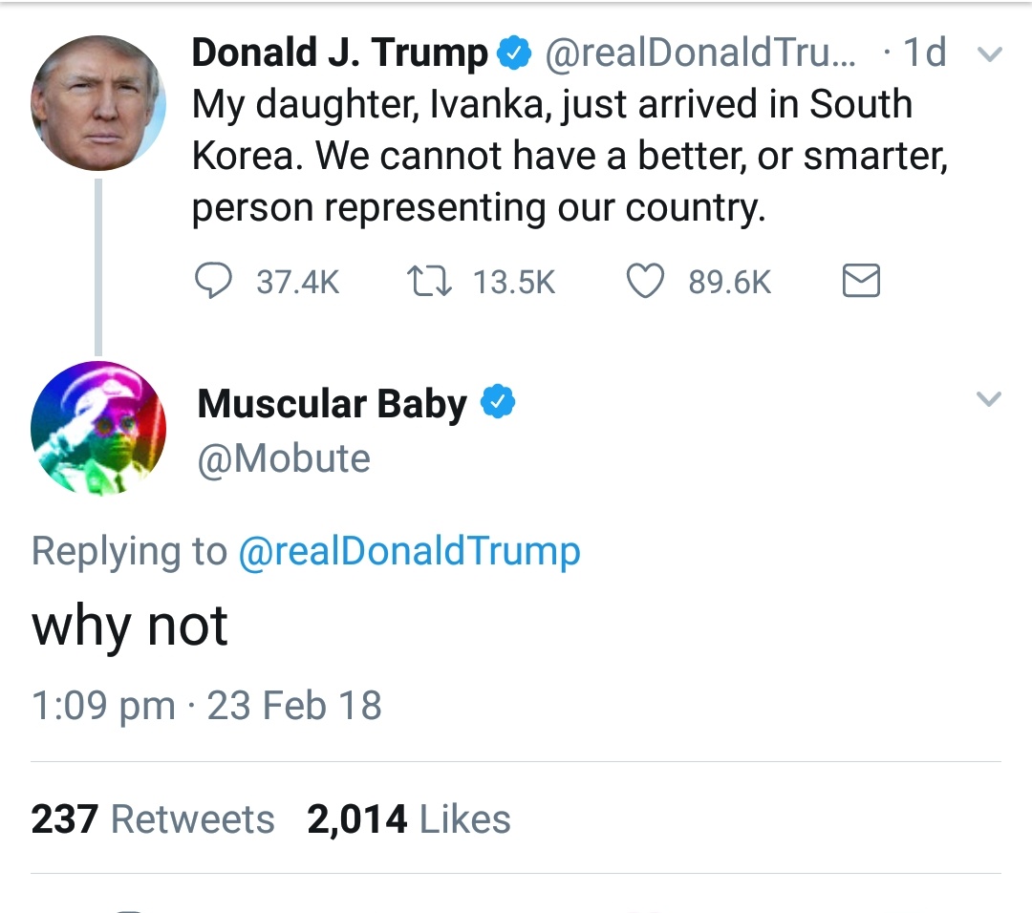The image size is (1032, 913).
Task: Click the 1:09 pm · 23 Feb 18 timestamp
Action: tap(206, 706)
